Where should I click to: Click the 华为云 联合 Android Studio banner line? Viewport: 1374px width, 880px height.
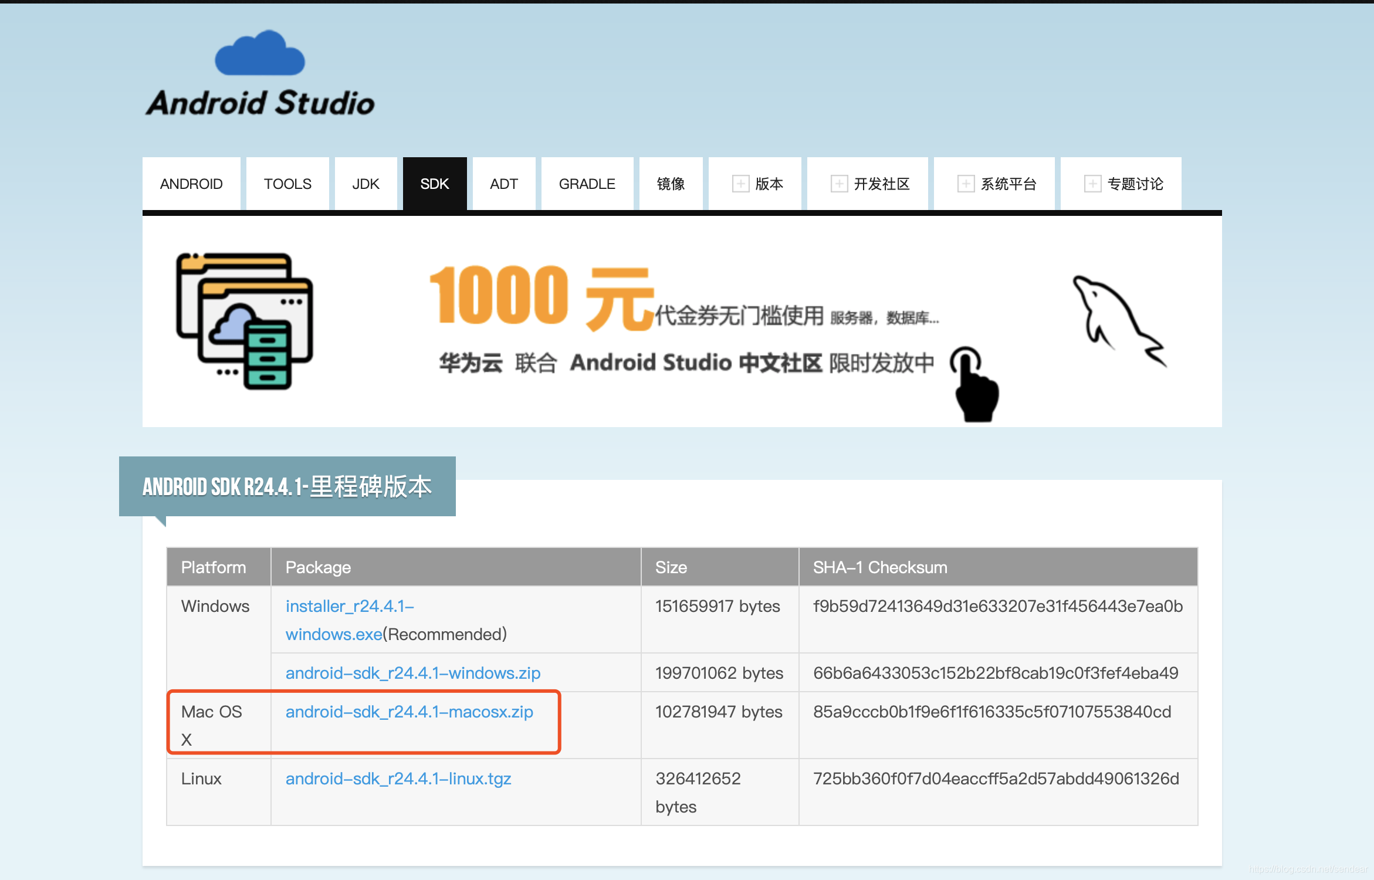pos(686,363)
